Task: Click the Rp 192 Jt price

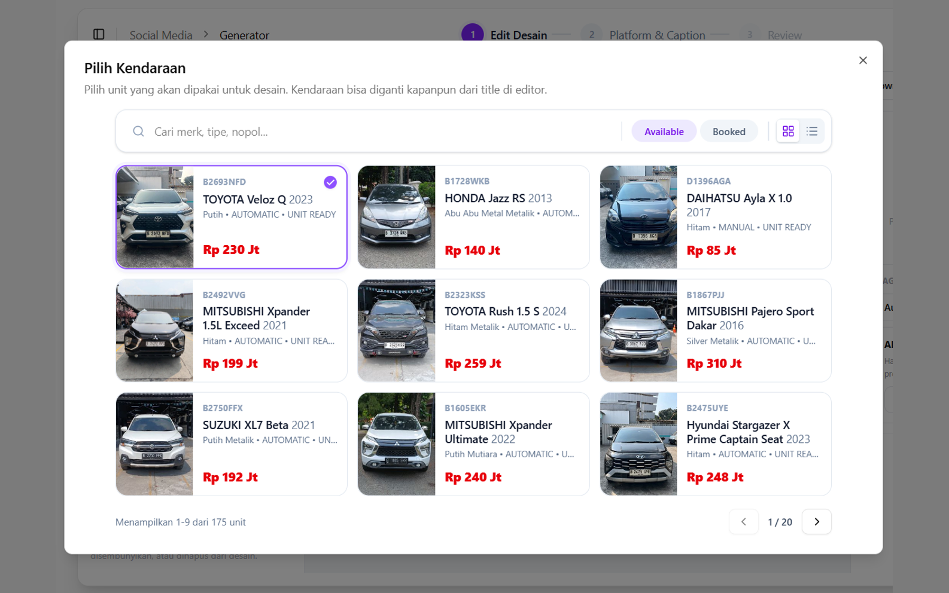Action: tap(230, 477)
